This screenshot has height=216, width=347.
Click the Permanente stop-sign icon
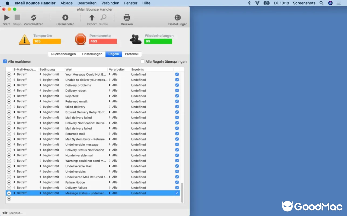click(x=81, y=39)
